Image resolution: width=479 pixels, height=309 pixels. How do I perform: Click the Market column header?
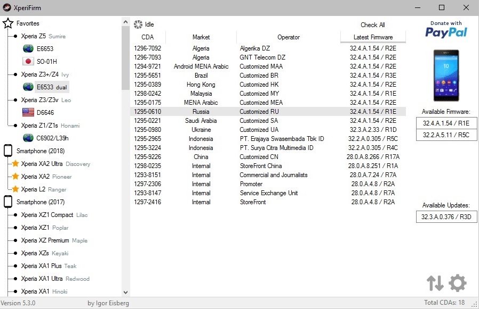[201, 37]
